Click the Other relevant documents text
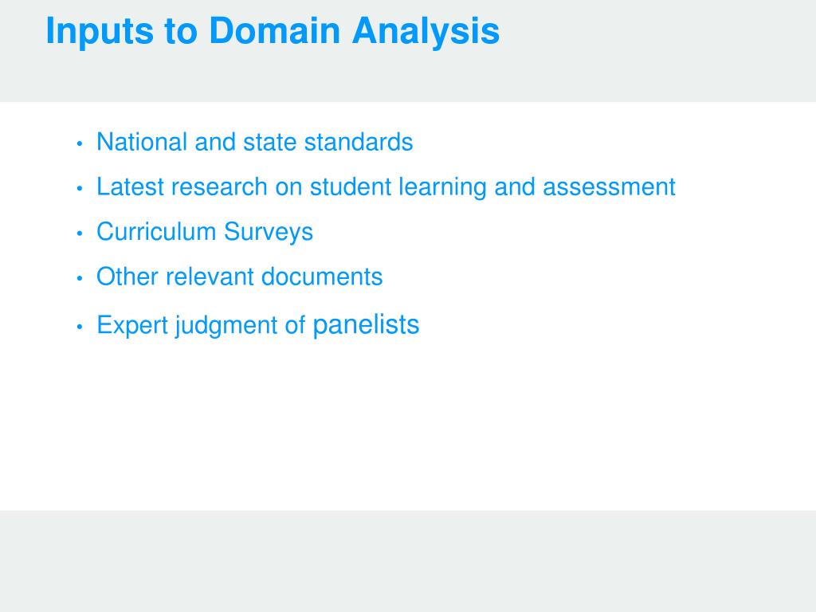The width and height of the screenshot is (816, 612). tap(239, 277)
